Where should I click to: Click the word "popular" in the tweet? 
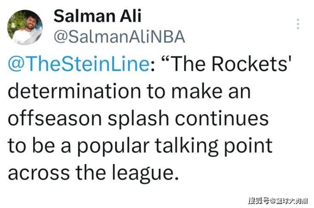point(113,146)
